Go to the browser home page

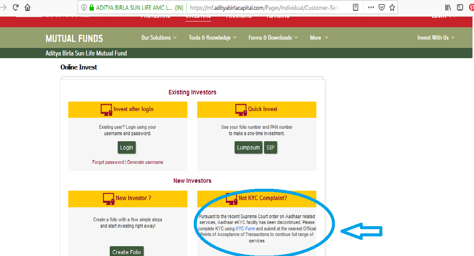pyautogui.click(x=28, y=7)
